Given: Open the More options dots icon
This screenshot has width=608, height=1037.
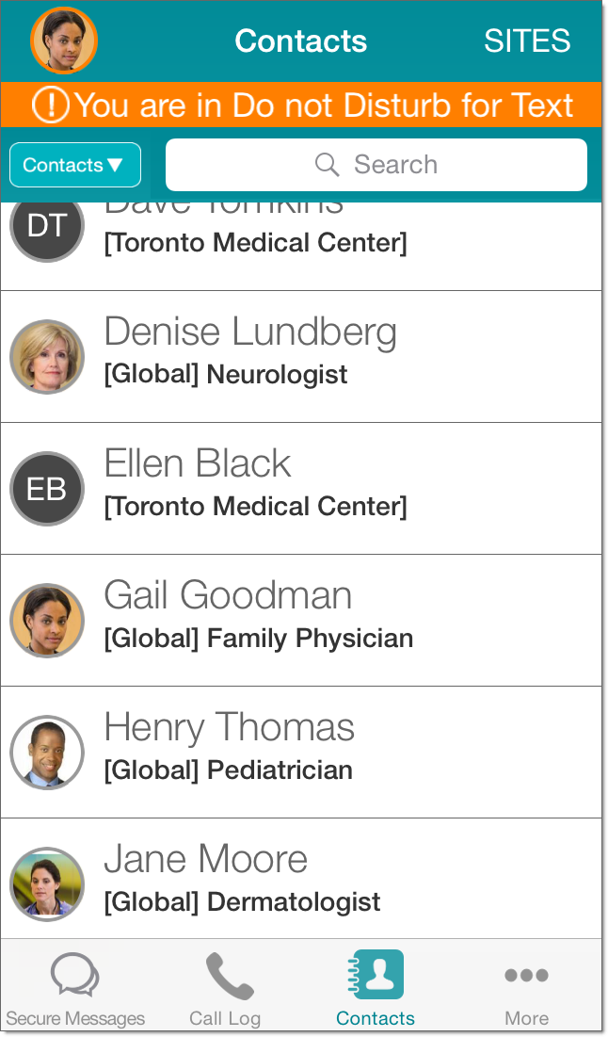Looking at the screenshot, I should pos(526,976).
